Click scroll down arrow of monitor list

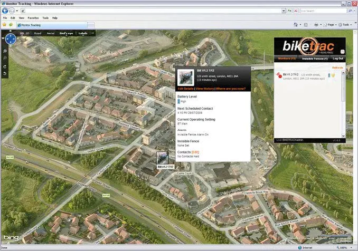click(x=343, y=136)
